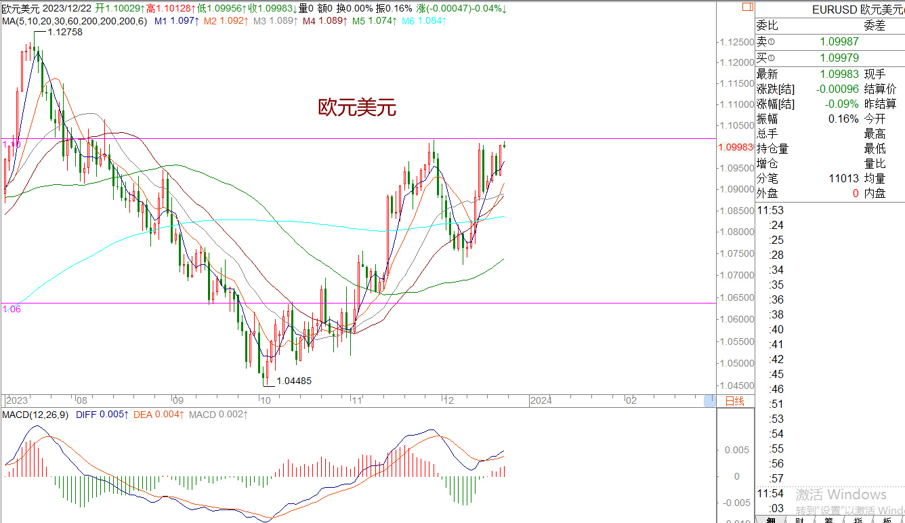Click the low price 低1.09956 in header
Viewport: 905px width, 523px height.
pyautogui.click(x=221, y=8)
